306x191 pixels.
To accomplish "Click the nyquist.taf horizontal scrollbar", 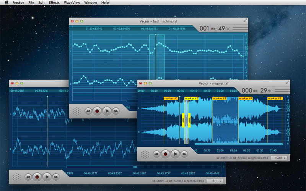I will pyautogui.click(x=239, y=144).
